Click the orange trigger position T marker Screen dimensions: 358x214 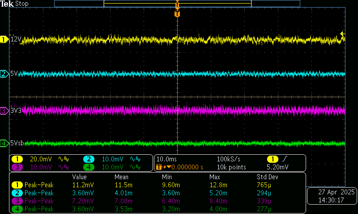(177, 14)
